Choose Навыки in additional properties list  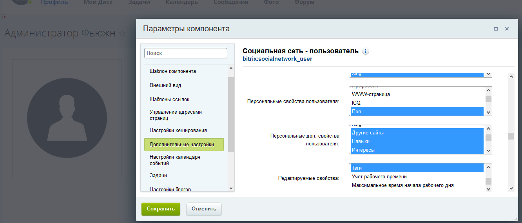click(417, 141)
